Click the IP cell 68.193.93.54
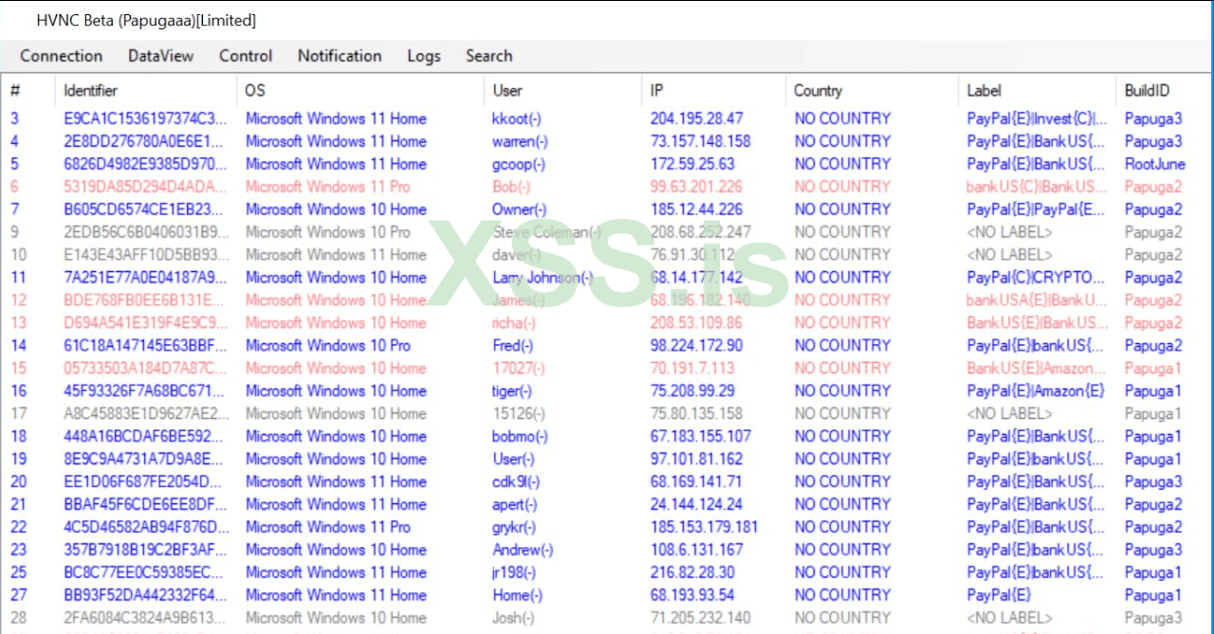1214x634 pixels. [692, 596]
